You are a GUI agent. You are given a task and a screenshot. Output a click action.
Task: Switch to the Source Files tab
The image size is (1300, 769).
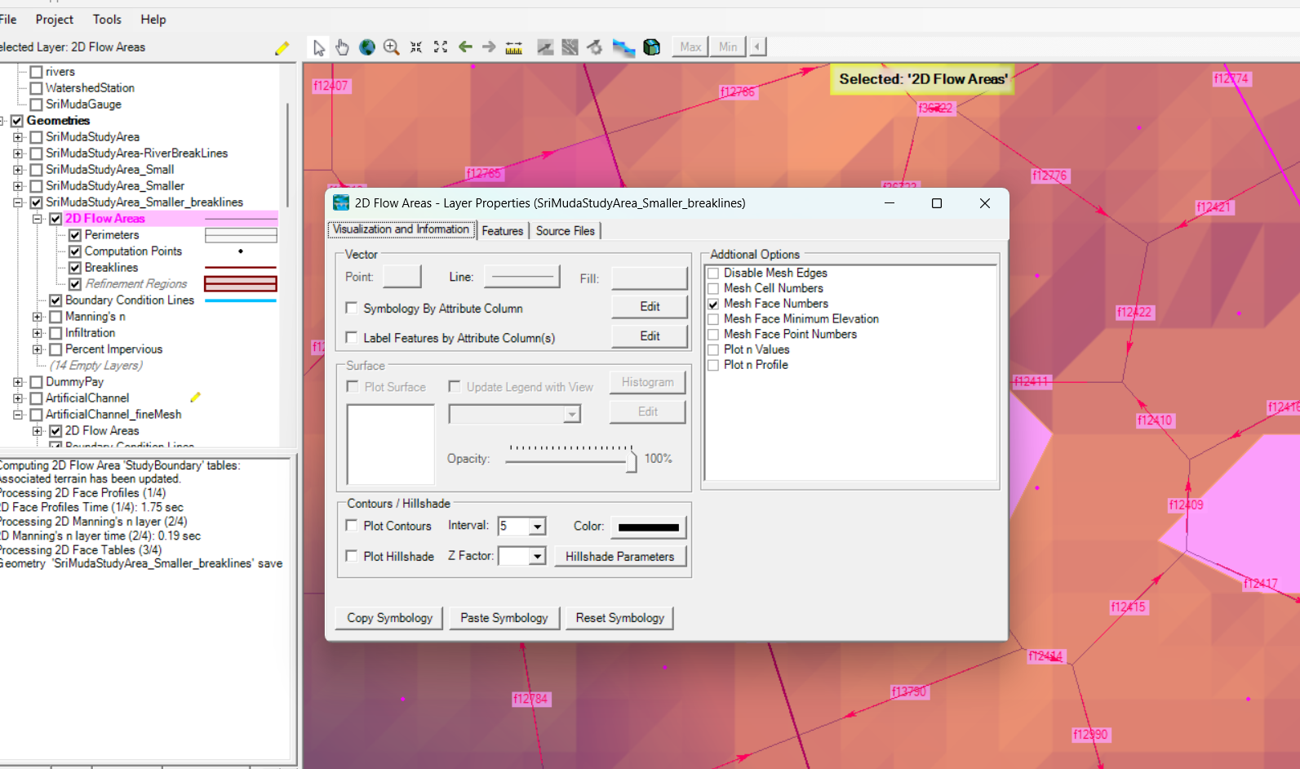pos(566,231)
